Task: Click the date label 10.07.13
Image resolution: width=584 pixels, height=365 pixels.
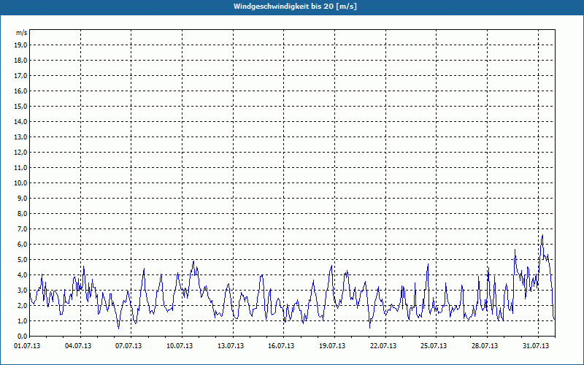Action: [180, 346]
